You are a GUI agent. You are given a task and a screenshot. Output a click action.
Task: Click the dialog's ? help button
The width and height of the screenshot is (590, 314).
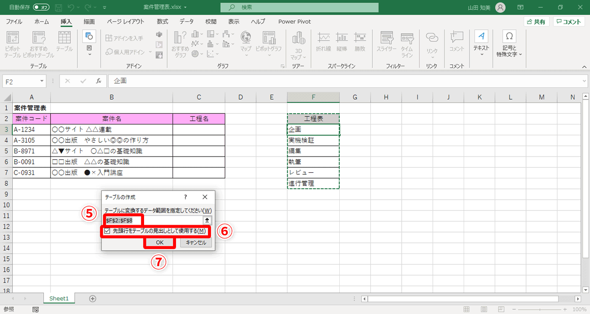[185, 197]
